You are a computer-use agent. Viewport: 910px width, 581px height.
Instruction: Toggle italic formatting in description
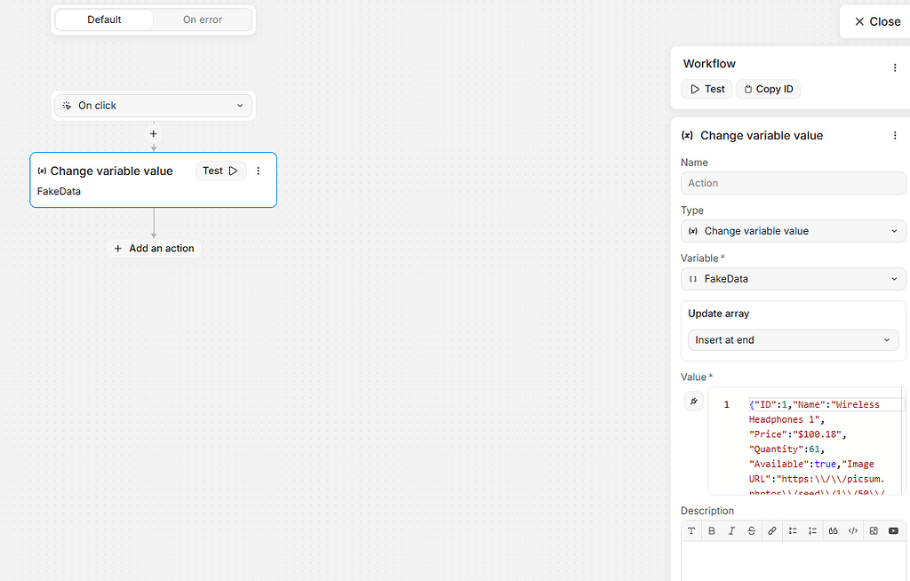click(731, 530)
